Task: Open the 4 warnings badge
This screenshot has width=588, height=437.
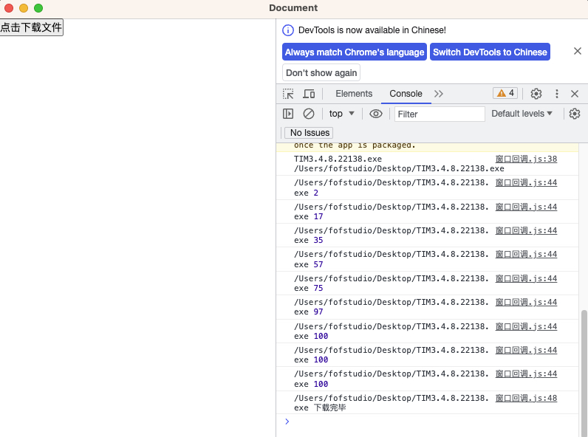Action: 505,93
